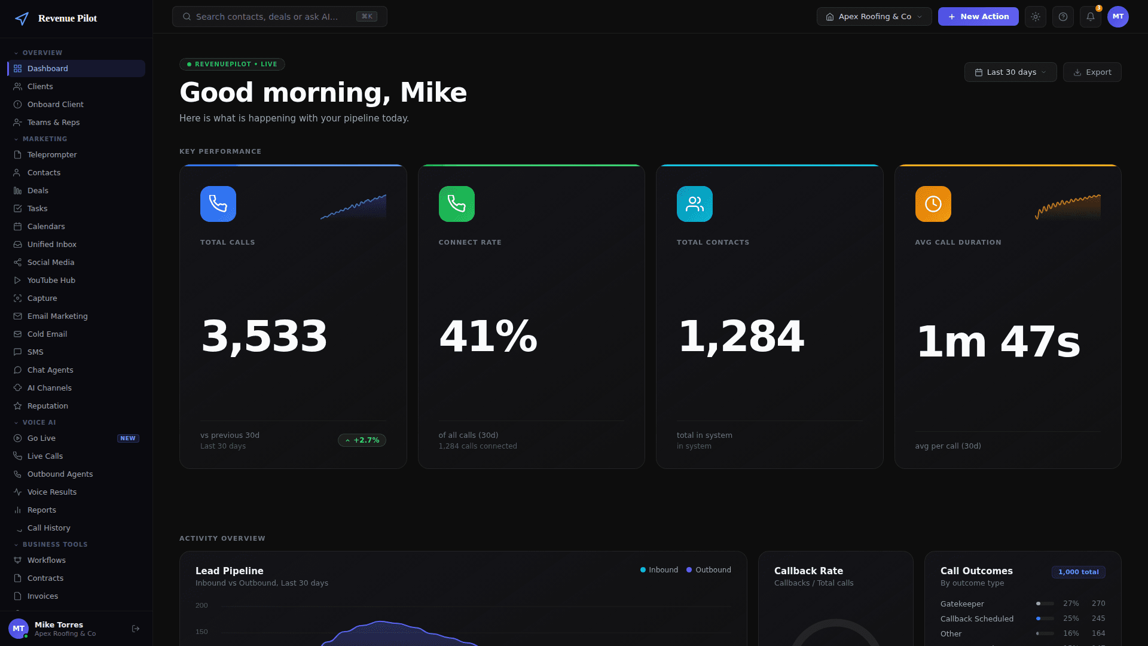1148x646 pixels.
Task: Click the Chat Agents bubble icon
Action: click(17, 370)
